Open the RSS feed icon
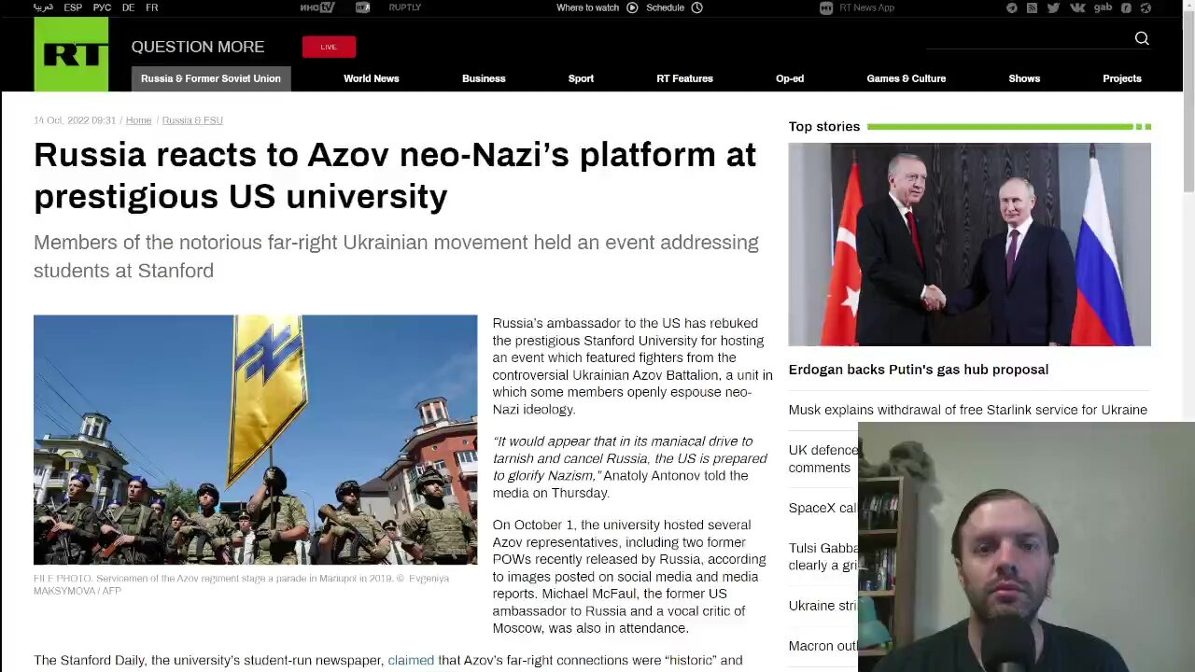This screenshot has width=1195, height=672. click(1032, 7)
